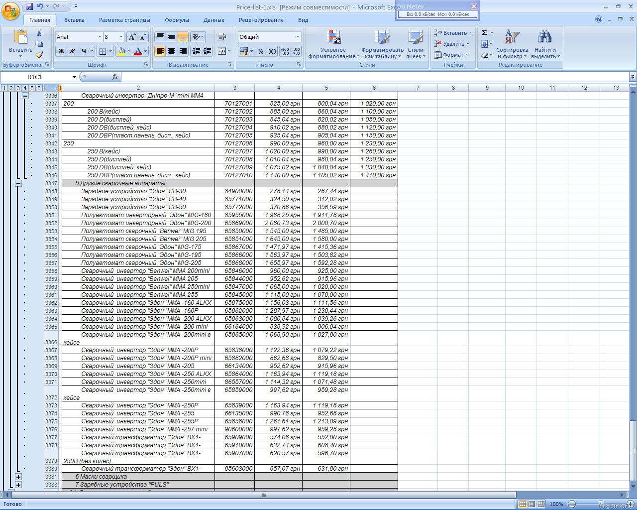Viewport: 637px width, 510px height.
Task: Toggle italic formatting (К)
Action: pos(73,51)
